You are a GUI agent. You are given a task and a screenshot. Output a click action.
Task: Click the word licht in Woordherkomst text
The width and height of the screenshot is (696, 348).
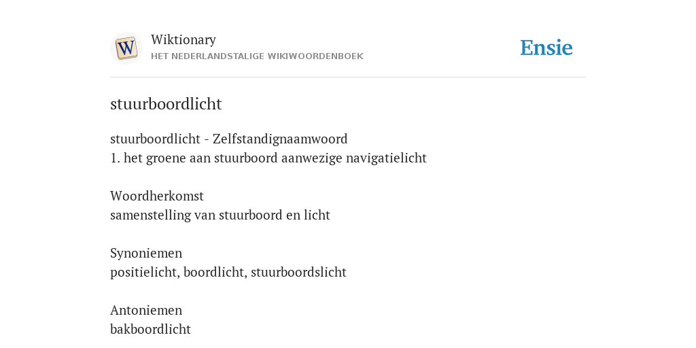point(317,215)
